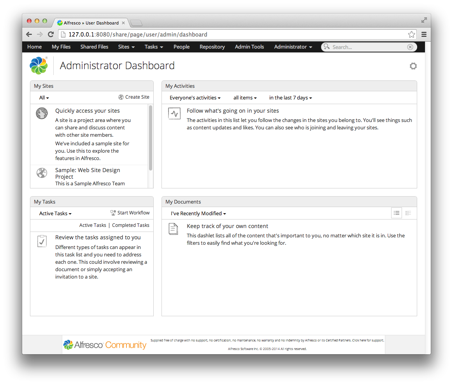Switch My Documents to detailed list view
Image resolution: width=453 pixels, height=385 pixels.
[408, 213]
